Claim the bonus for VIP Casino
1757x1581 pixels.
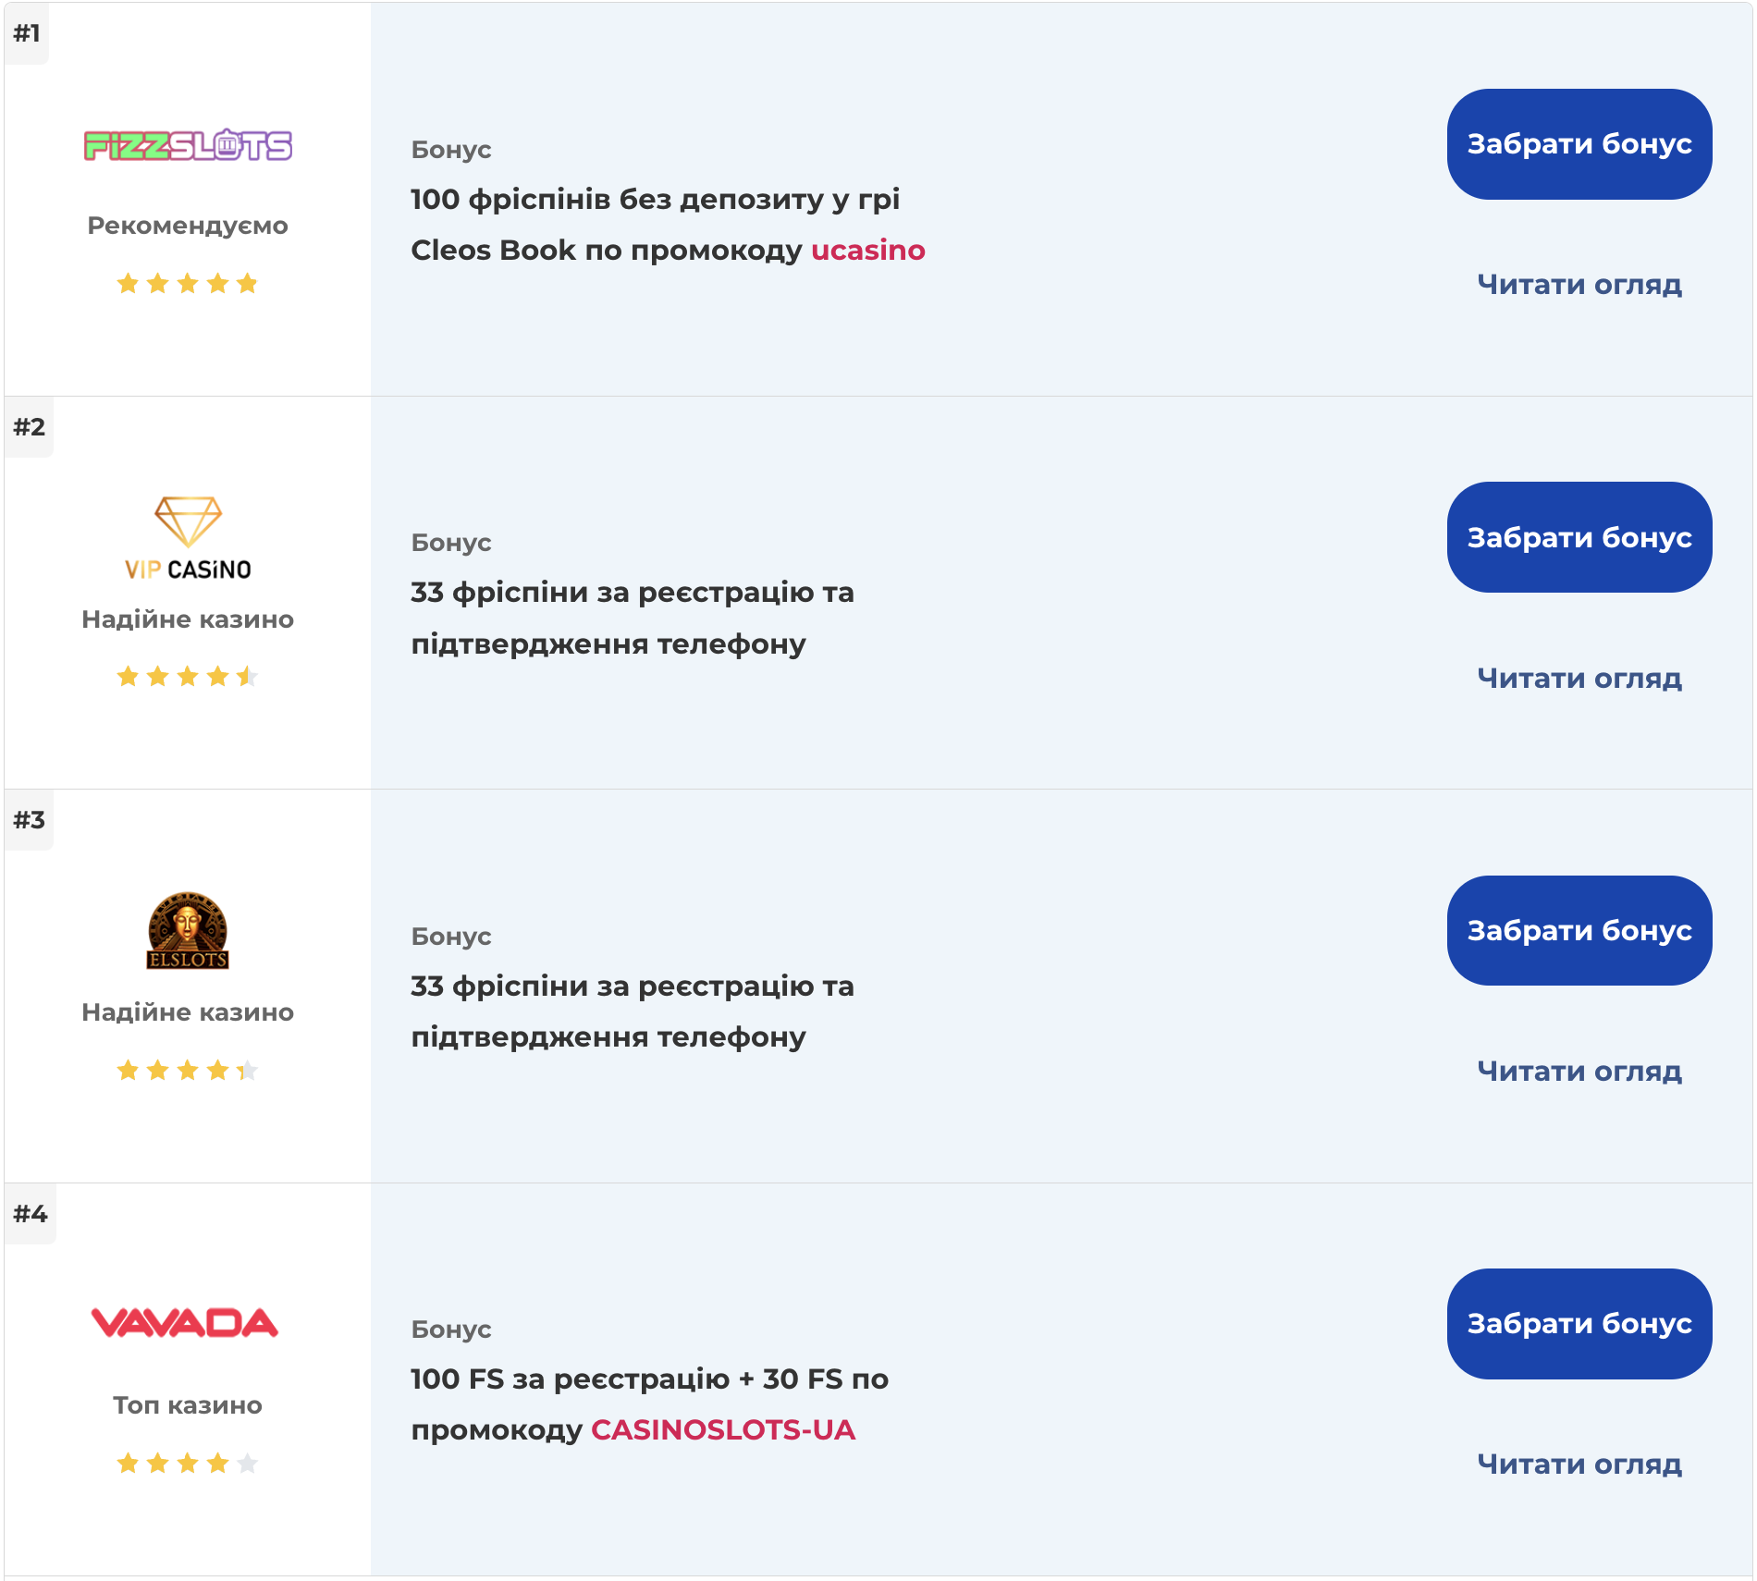tap(1579, 537)
